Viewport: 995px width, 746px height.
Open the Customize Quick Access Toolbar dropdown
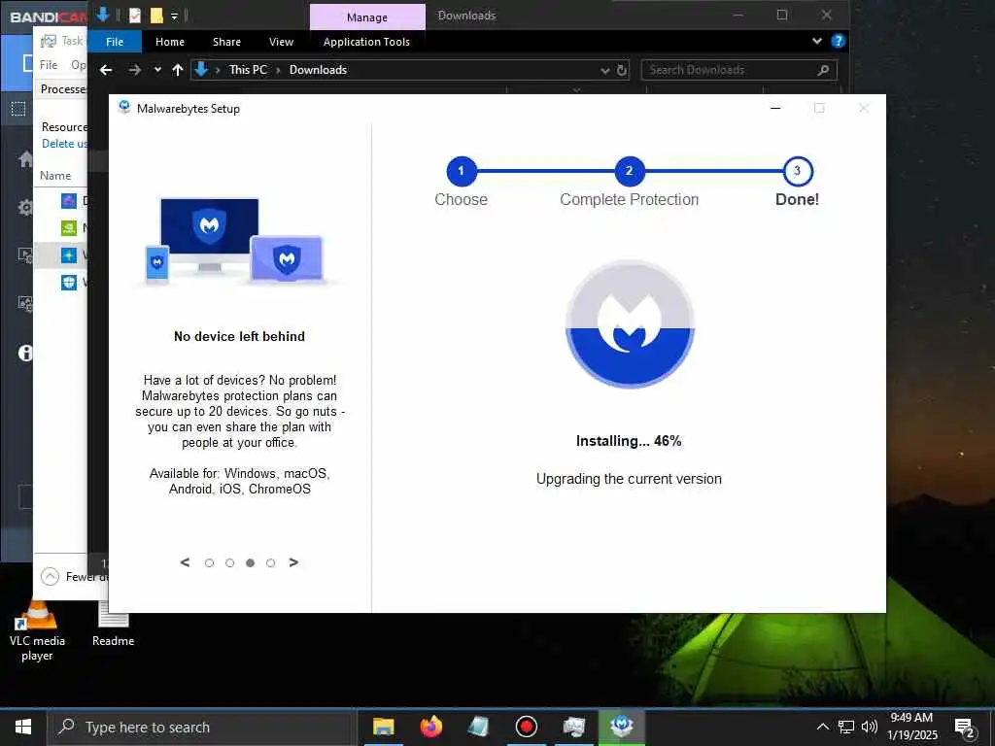pyautogui.click(x=174, y=16)
